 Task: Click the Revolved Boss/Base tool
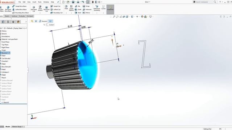click(8, 9)
